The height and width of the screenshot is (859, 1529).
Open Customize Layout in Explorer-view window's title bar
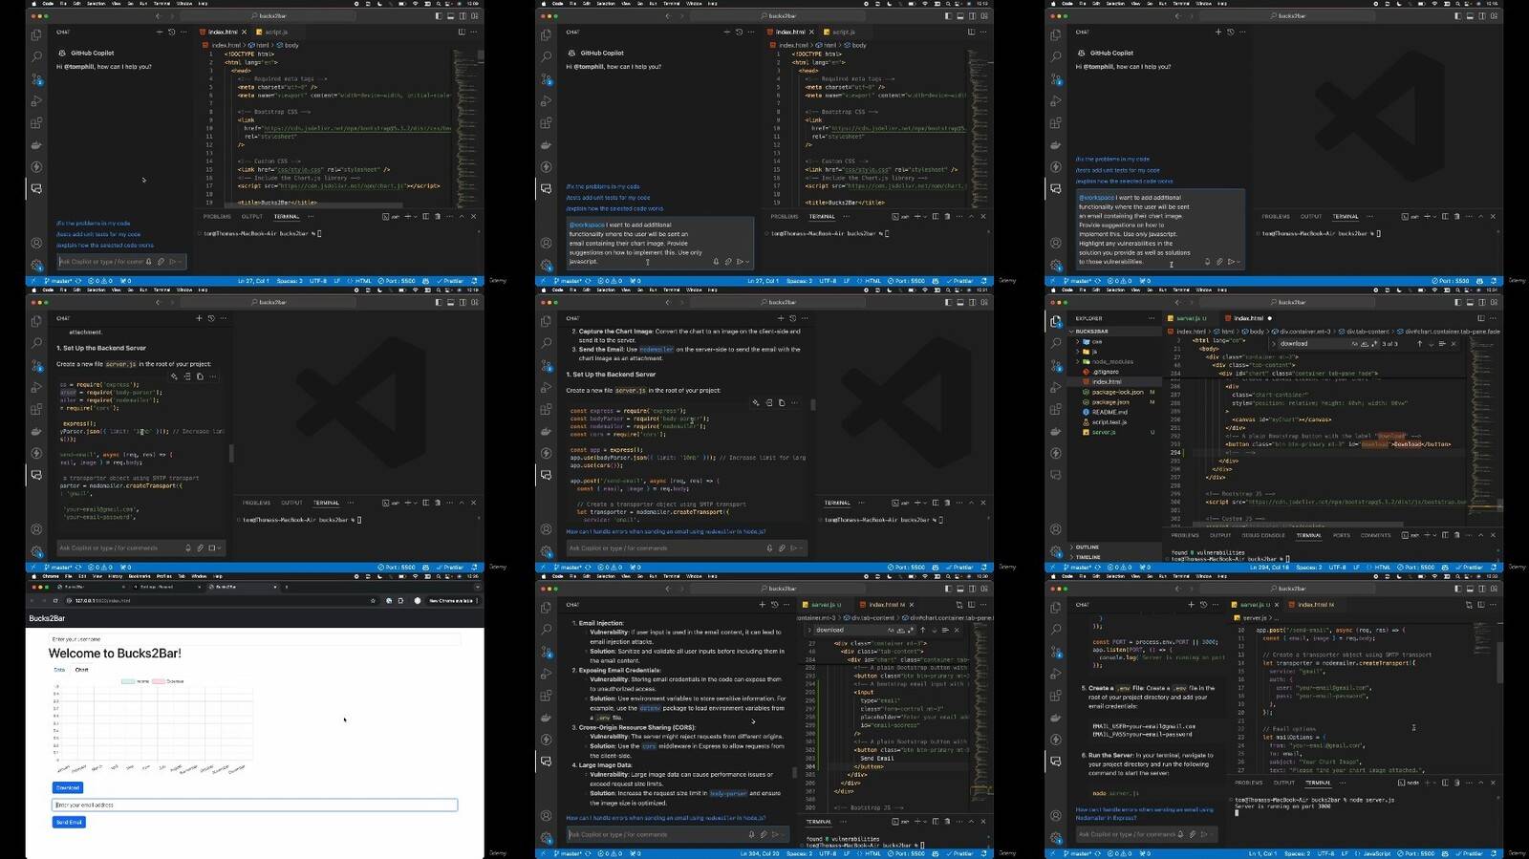(1495, 302)
